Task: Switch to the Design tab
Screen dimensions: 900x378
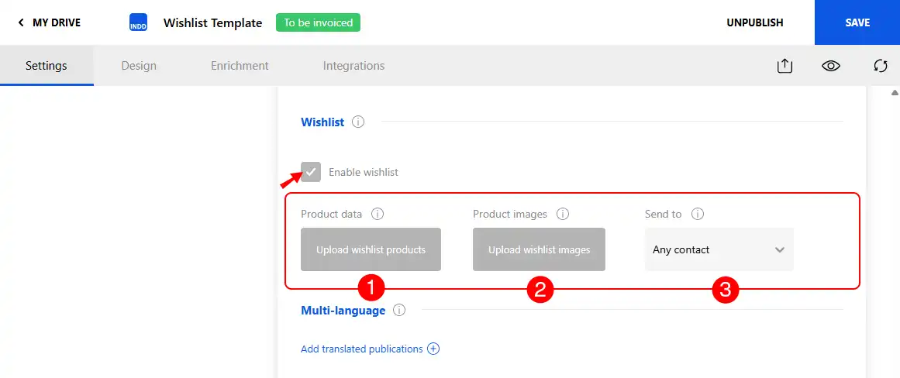Action: pos(139,65)
